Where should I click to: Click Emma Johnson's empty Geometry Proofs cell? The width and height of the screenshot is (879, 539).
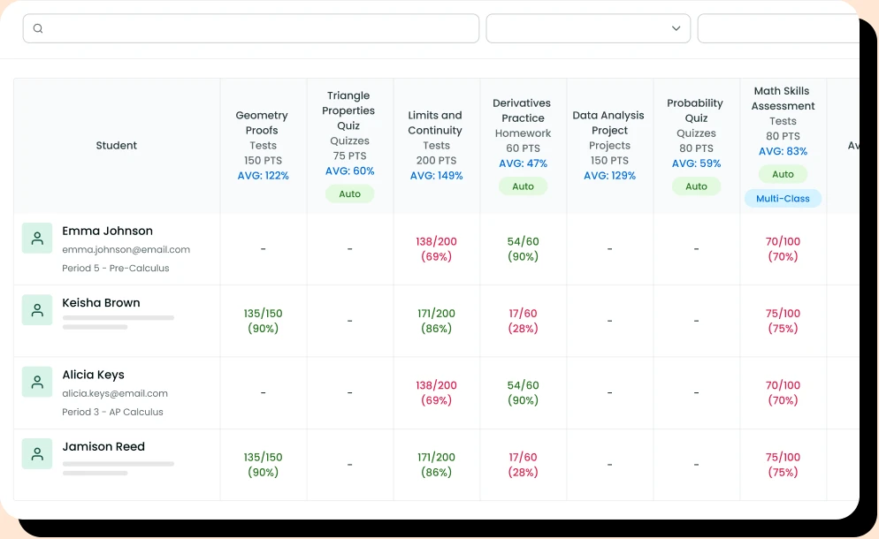tap(263, 249)
